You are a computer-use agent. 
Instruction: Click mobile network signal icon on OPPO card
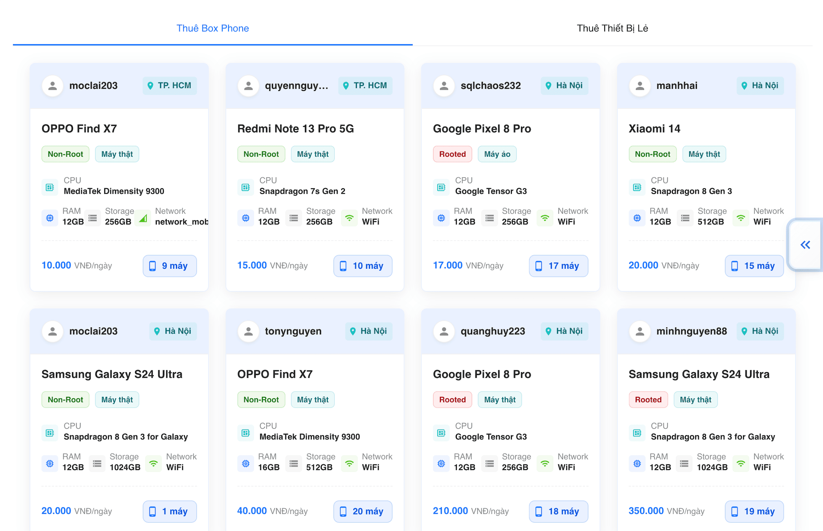143,218
